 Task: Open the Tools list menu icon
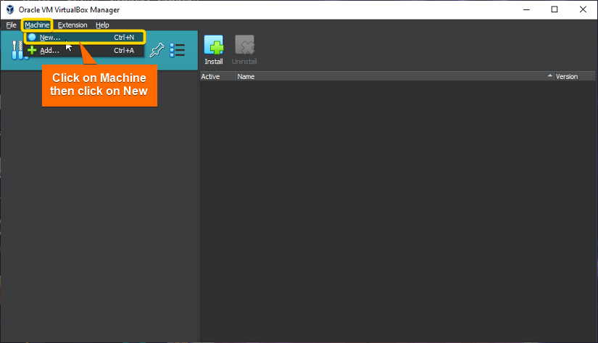tap(178, 50)
